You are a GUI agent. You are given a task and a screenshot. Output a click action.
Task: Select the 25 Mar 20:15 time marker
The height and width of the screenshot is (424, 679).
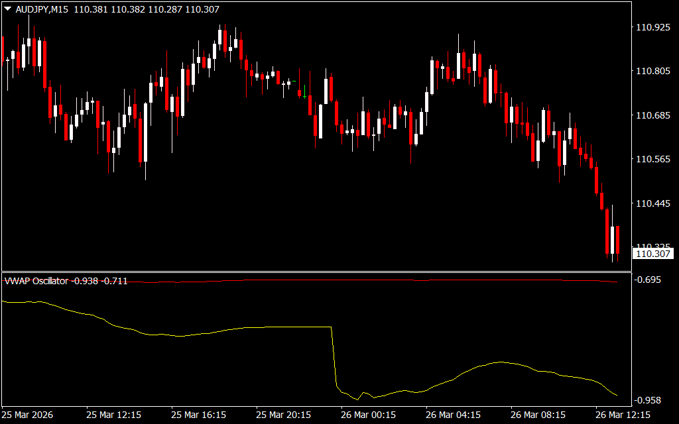(x=283, y=415)
